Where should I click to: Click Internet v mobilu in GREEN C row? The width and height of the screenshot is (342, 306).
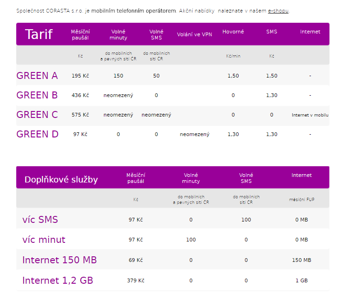point(310,115)
